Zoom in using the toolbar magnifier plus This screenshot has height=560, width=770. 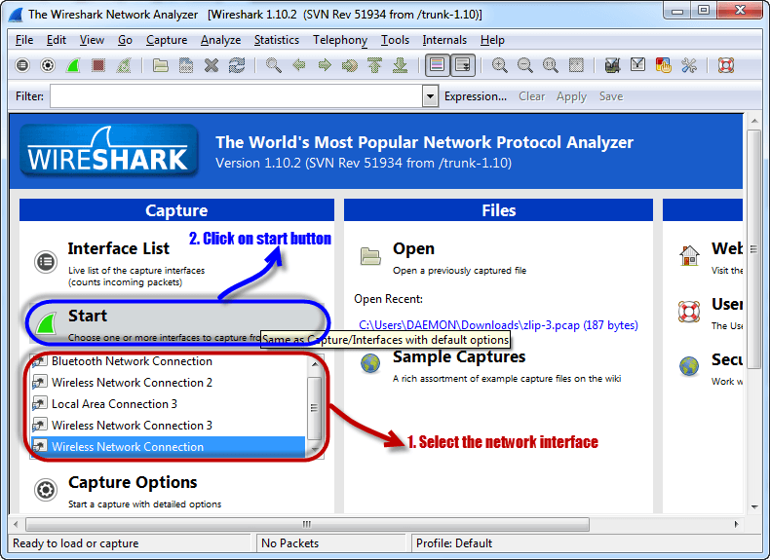pyautogui.click(x=500, y=65)
